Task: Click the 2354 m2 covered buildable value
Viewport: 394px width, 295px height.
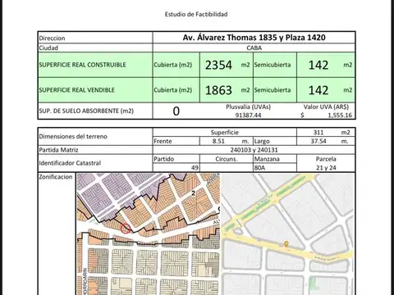Action: pos(218,65)
